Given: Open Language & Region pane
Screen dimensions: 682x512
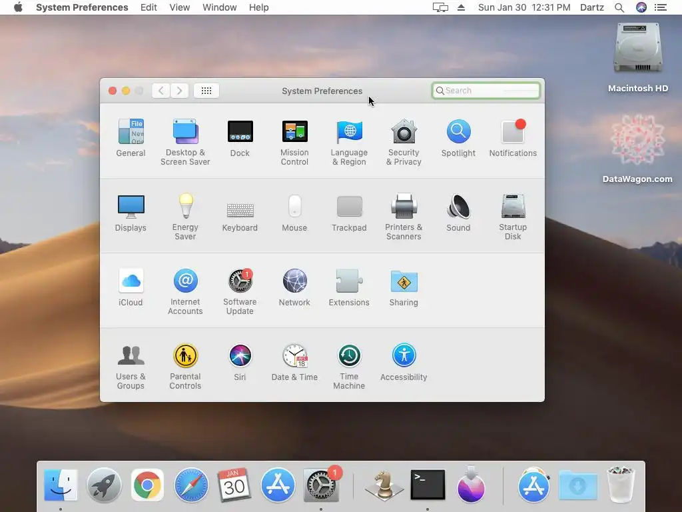Looking at the screenshot, I should click(349, 142).
